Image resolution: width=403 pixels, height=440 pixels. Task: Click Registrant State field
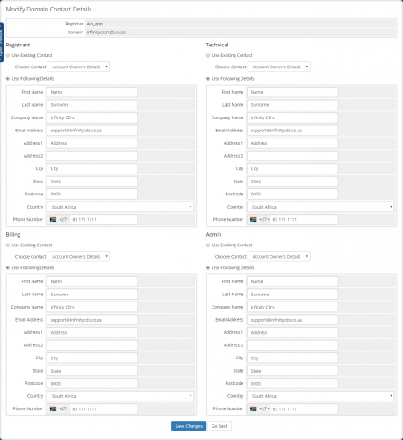92,181
